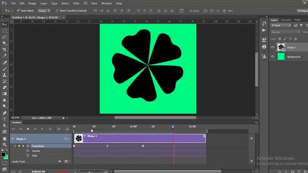Collapse the Shape 1 timeline track
Viewport: 308px width, 173px height.
[x=13, y=139]
